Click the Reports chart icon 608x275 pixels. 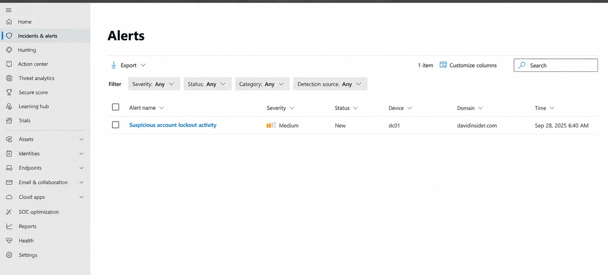[9, 226]
